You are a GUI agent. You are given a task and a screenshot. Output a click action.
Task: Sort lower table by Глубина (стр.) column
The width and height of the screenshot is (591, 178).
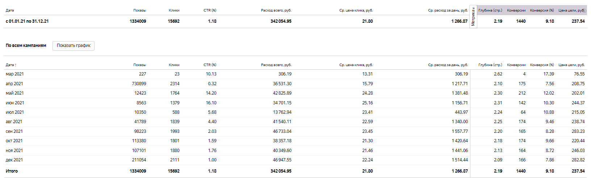pyautogui.click(x=490, y=65)
